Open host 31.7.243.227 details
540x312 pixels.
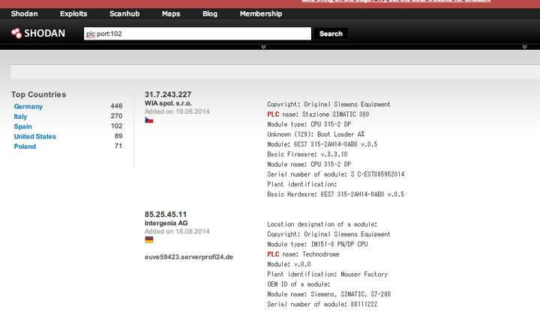coord(168,94)
